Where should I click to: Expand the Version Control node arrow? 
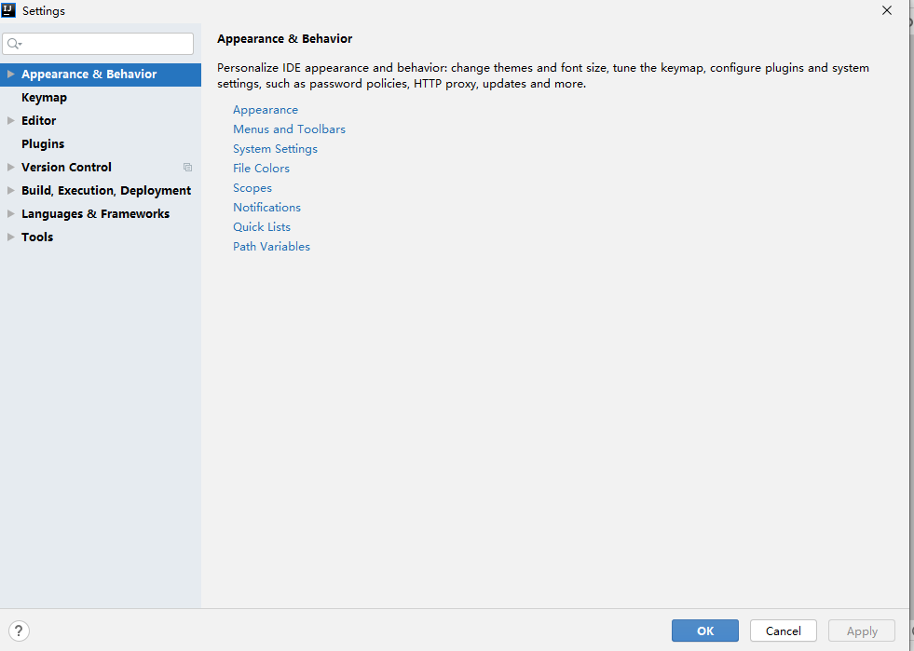click(10, 168)
